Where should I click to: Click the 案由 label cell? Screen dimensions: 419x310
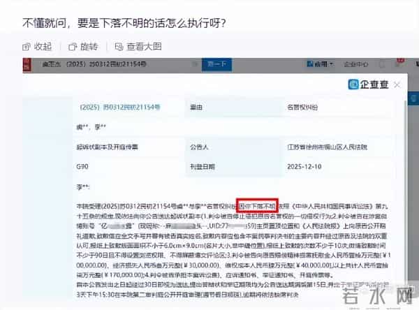[233, 107]
